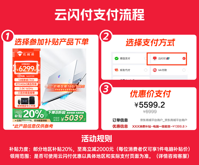Viewport: 199px width, 165px height.
Task: Select the 微信支付 radio button
Action: [146, 58]
